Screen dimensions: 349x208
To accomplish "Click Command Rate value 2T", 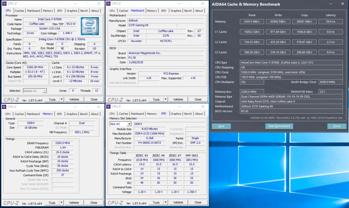I will click(x=62, y=175).
